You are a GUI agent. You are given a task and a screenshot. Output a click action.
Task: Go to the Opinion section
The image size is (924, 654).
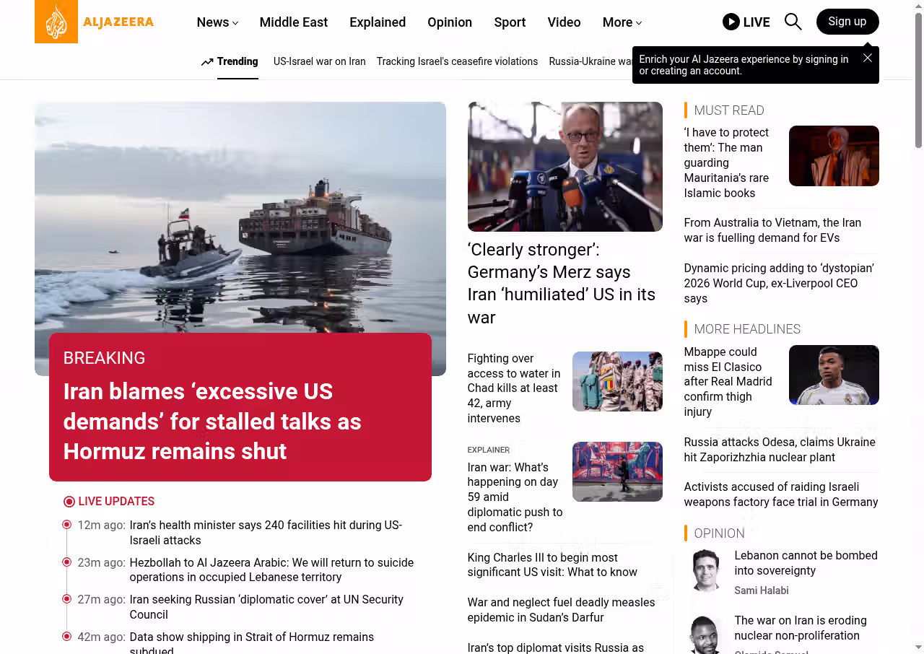450,22
